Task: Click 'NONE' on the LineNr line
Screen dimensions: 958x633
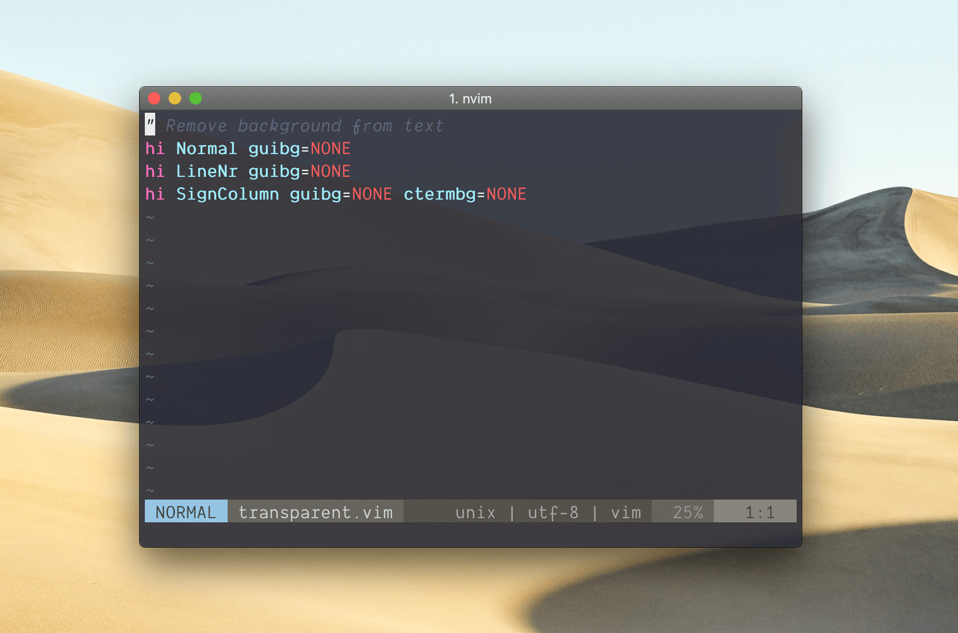Action: [331, 171]
